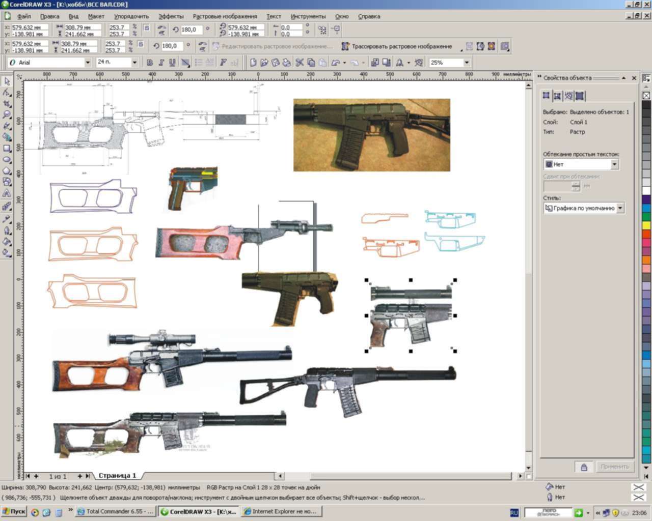This screenshot has width=652, height=521.
Task: Open the Растровые изображения menu
Action: [225, 16]
